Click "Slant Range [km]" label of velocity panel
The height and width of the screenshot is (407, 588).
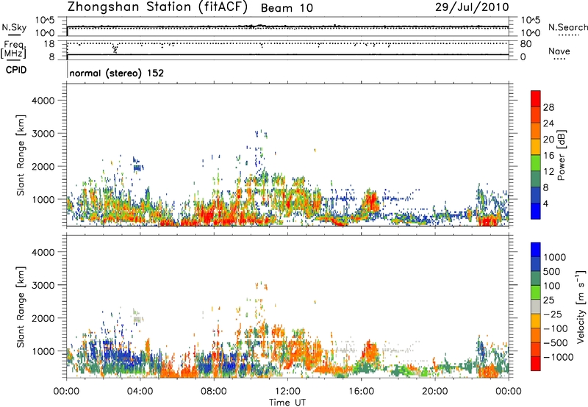pyautogui.click(x=21, y=307)
